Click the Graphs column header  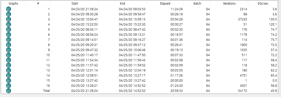(13, 3)
